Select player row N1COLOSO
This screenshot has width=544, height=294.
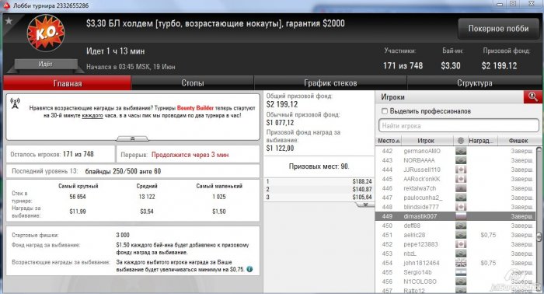[455, 282]
